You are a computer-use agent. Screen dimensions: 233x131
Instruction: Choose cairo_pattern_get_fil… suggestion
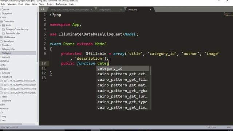123,80
